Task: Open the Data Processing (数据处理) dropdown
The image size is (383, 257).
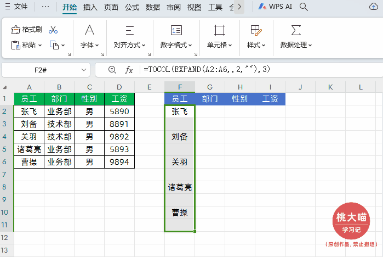Action: [x=296, y=45]
